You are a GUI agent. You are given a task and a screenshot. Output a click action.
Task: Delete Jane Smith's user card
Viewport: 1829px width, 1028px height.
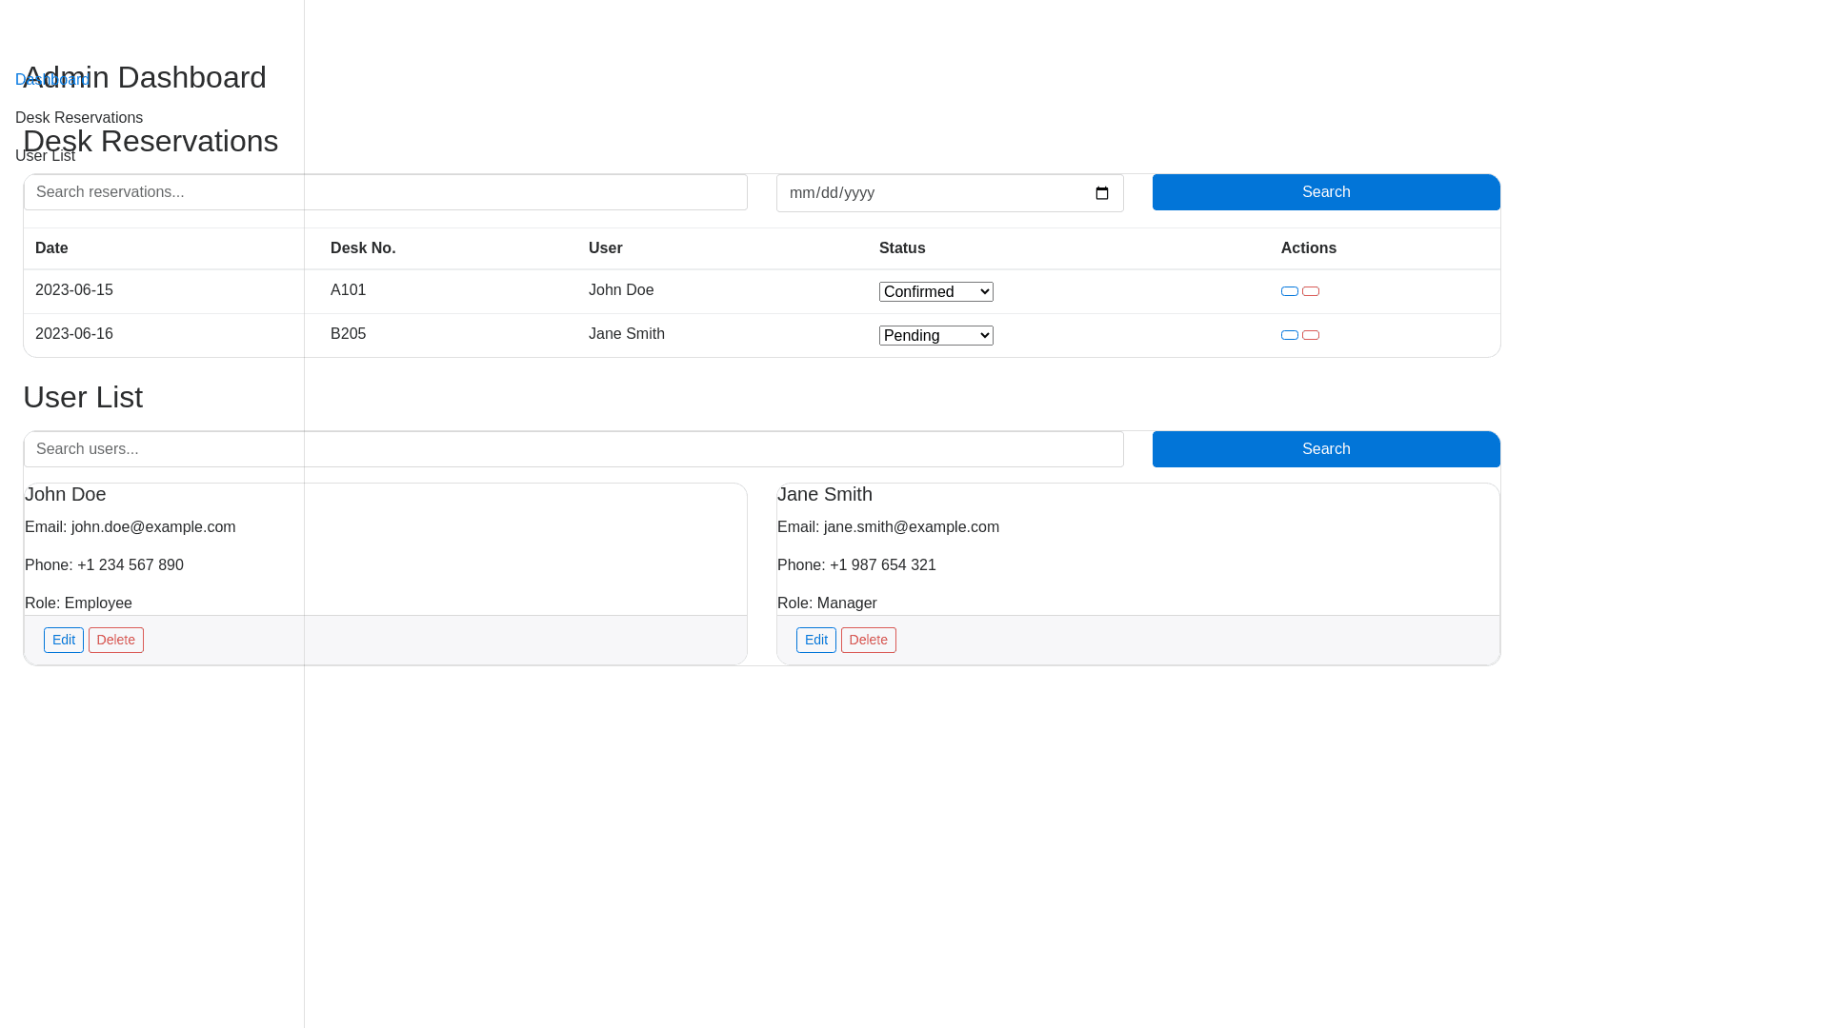point(869,640)
